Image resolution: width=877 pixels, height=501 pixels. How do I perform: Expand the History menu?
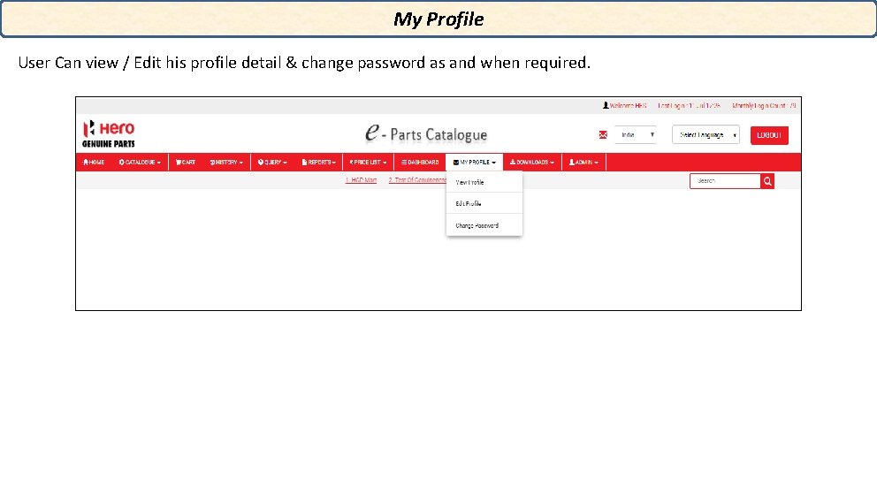[226, 163]
